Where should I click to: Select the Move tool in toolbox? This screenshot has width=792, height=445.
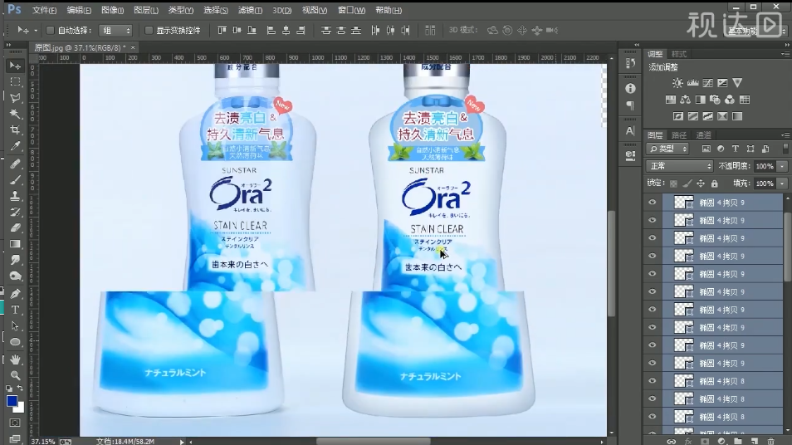point(15,66)
